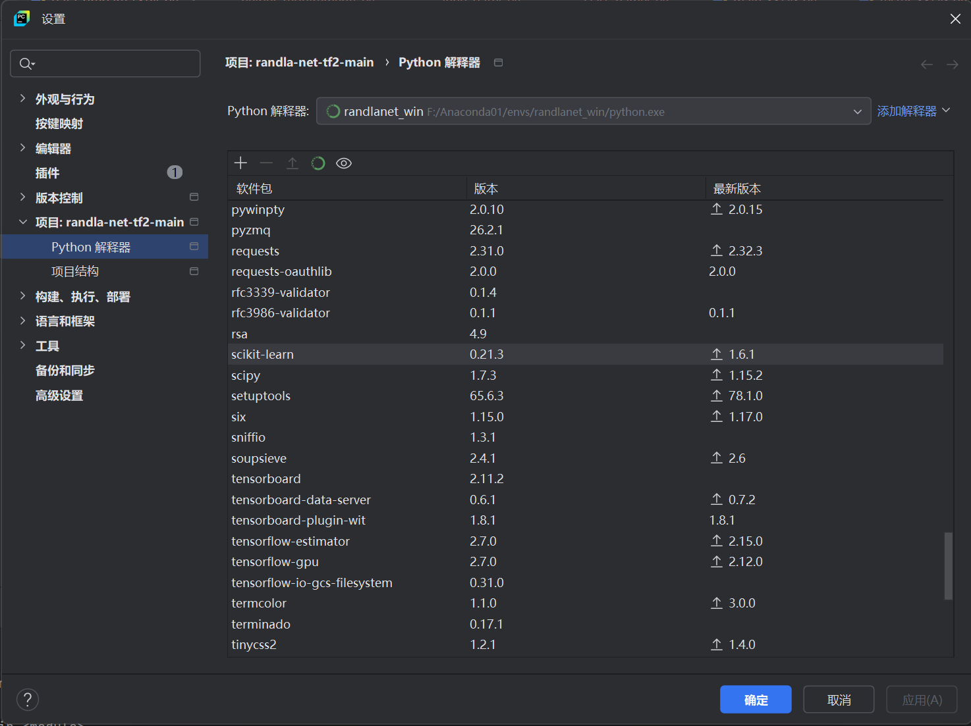Click upgrade arrow for scipy 1.15.2
971x726 pixels.
(717, 375)
